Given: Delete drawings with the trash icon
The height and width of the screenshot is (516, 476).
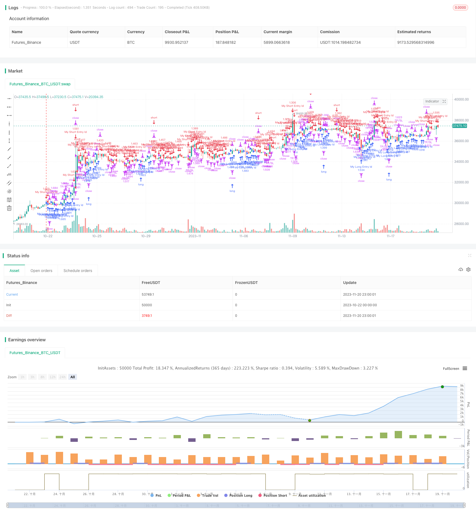Looking at the screenshot, I should [x=9, y=208].
